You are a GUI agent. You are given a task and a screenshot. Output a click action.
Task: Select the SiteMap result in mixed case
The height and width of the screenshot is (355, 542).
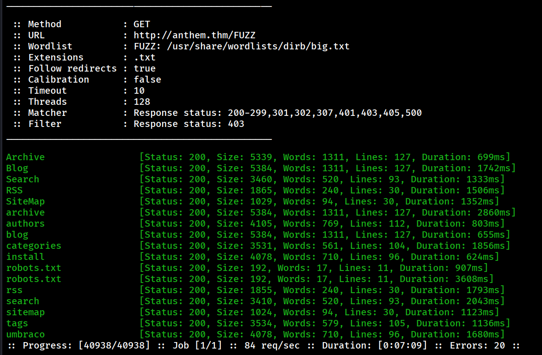click(25, 201)
